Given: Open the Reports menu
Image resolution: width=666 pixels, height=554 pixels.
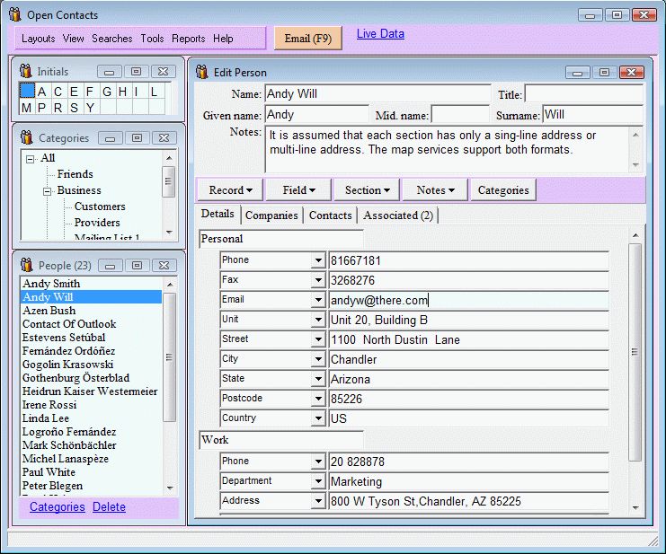Looking at the screenshot, I should 188,39.
